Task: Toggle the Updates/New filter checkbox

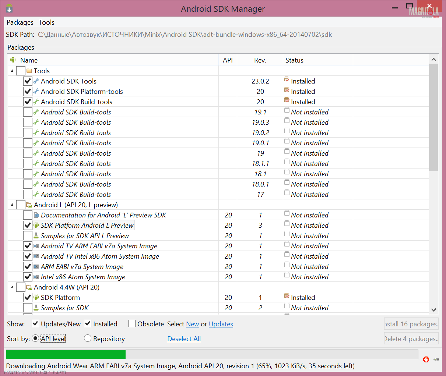Action: click(x=35, y=324)
